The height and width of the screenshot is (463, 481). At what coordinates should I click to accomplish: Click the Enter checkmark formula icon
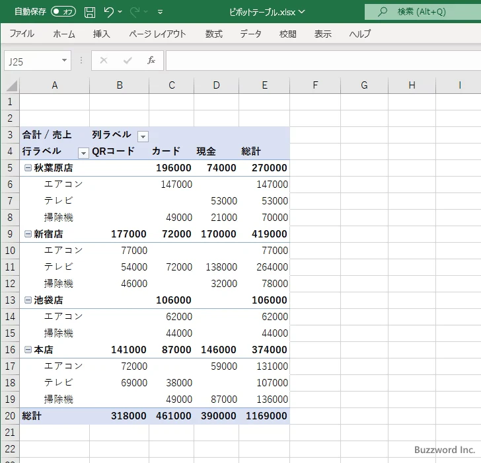click(x=128, y=60)
